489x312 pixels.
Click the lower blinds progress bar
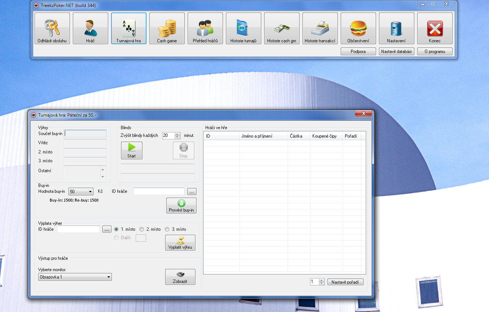pos(157,177)
